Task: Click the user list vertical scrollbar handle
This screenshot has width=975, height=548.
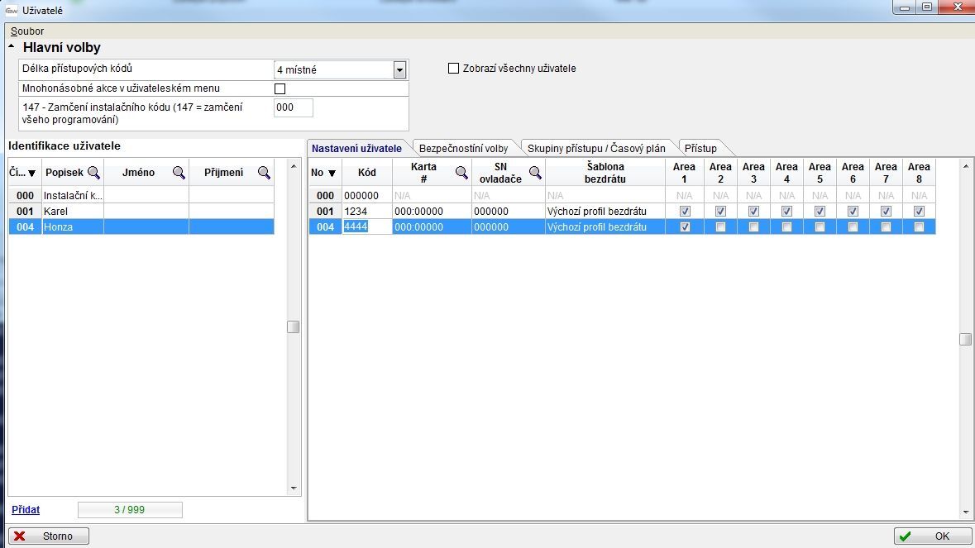Action: [x=293, y=326]
